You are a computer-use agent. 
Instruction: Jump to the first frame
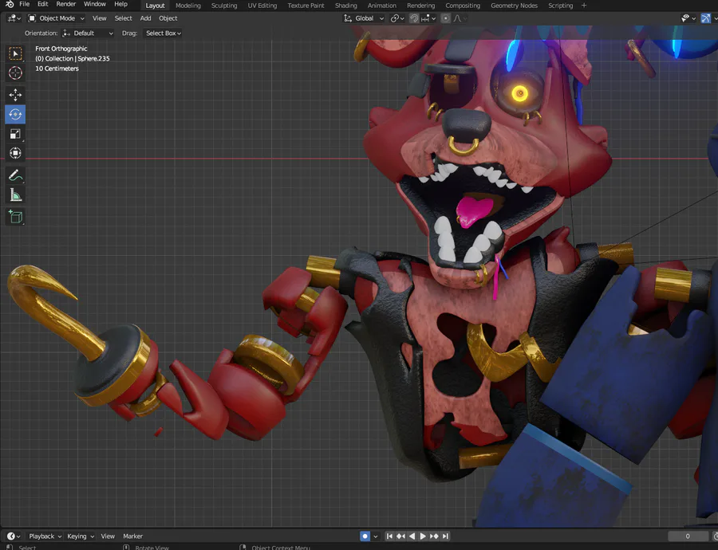(x=389, y=536)
